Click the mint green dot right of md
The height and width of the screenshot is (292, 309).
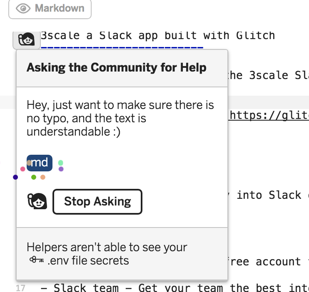pyautogui.click(x=61, y=163)
